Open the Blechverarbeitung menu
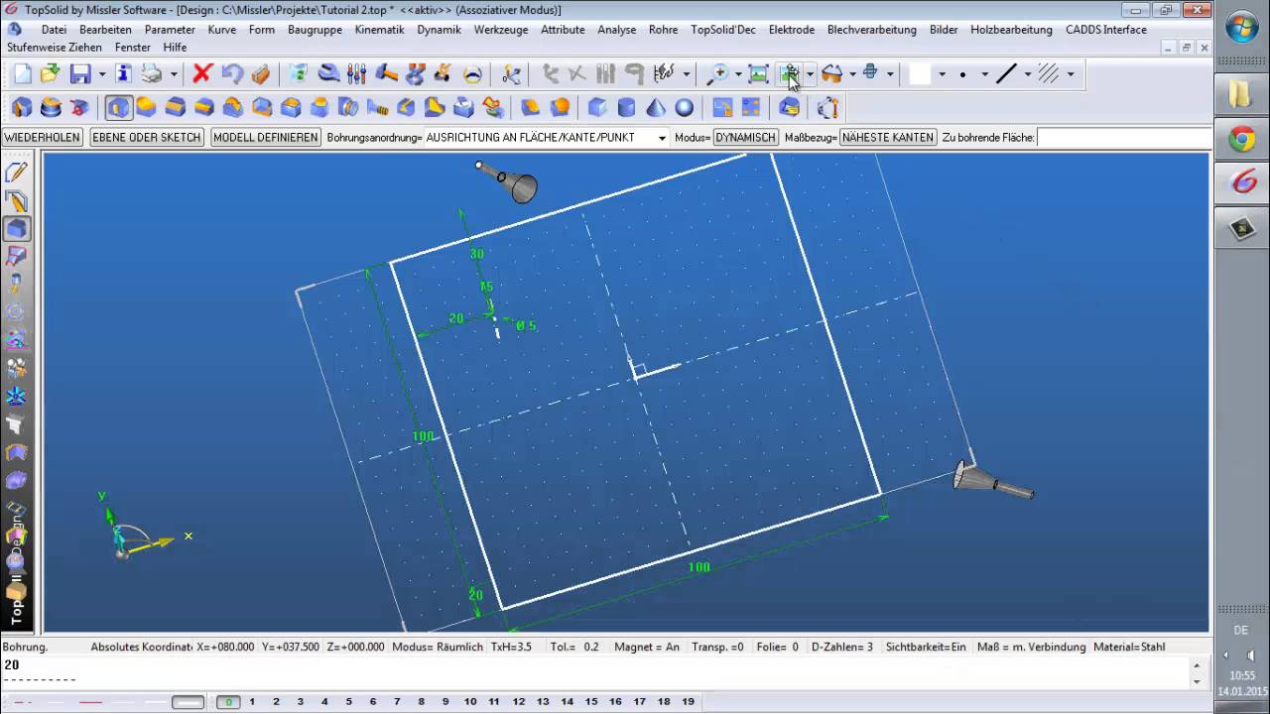 (x=872, y=30)
